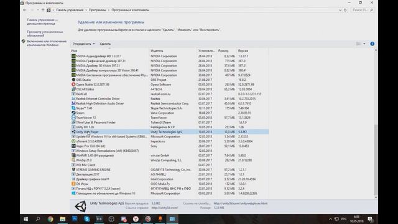This screenshot has height=224, width=398.
Task: Expand the view options dropdown arrow
Action: coord(364,44)
